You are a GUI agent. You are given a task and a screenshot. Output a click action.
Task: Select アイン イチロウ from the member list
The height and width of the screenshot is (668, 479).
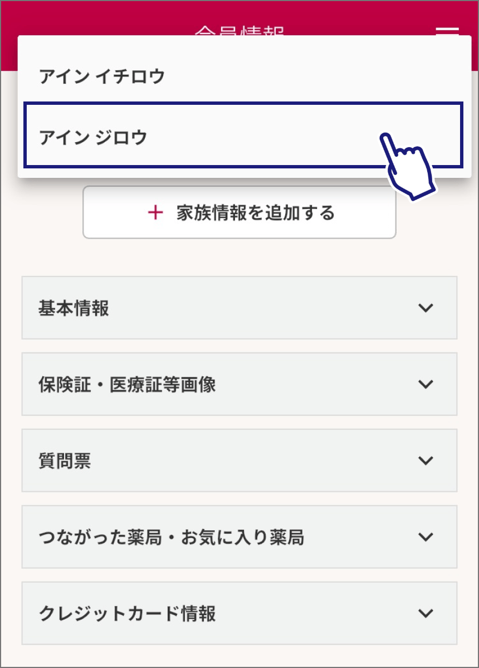(102, 76)
